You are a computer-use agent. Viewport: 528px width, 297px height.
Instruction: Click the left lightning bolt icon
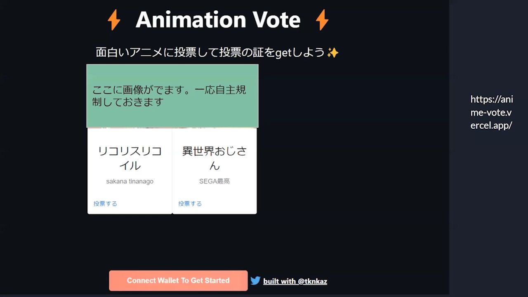pyautogui.click(x=114, y=20)
